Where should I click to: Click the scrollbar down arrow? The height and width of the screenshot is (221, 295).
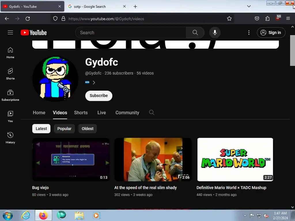pyautogui.click(x=292, y=207)
